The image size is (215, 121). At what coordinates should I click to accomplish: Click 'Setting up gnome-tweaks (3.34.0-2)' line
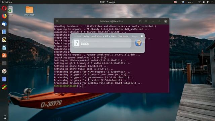point(81,66)
